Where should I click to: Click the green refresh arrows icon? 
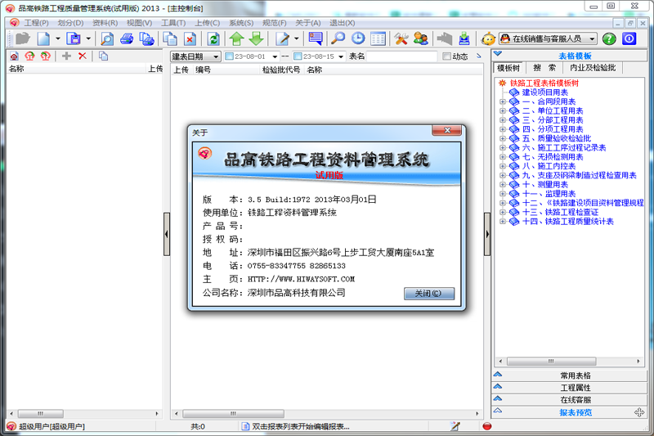pos(213,38)
